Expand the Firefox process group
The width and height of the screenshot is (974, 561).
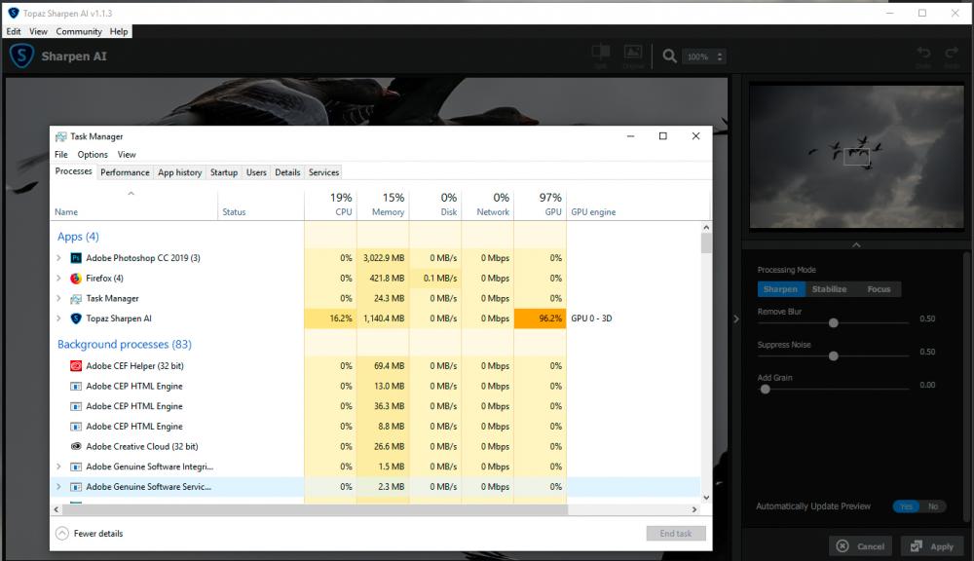point(59,279)
